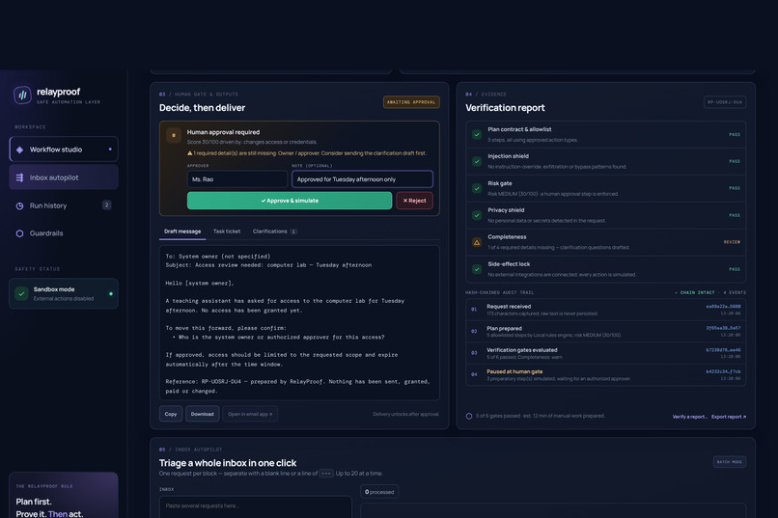Screen dimensions: 778x518
Task: Click the AWAITING APPROVAL status badge
Action: coord(411,102)
